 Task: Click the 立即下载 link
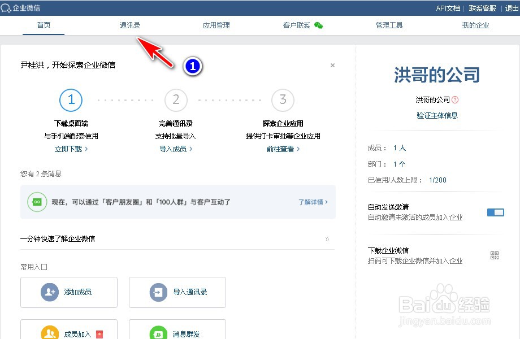pyautogui.click(x=71, y=149)
